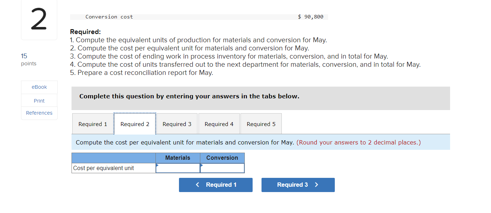Switch to the Required 1 tab
This screenshot has width=491, height=213.
(x=93, y=124)
